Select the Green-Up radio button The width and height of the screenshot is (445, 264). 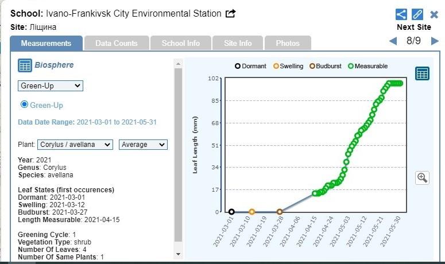click(24, 104)
